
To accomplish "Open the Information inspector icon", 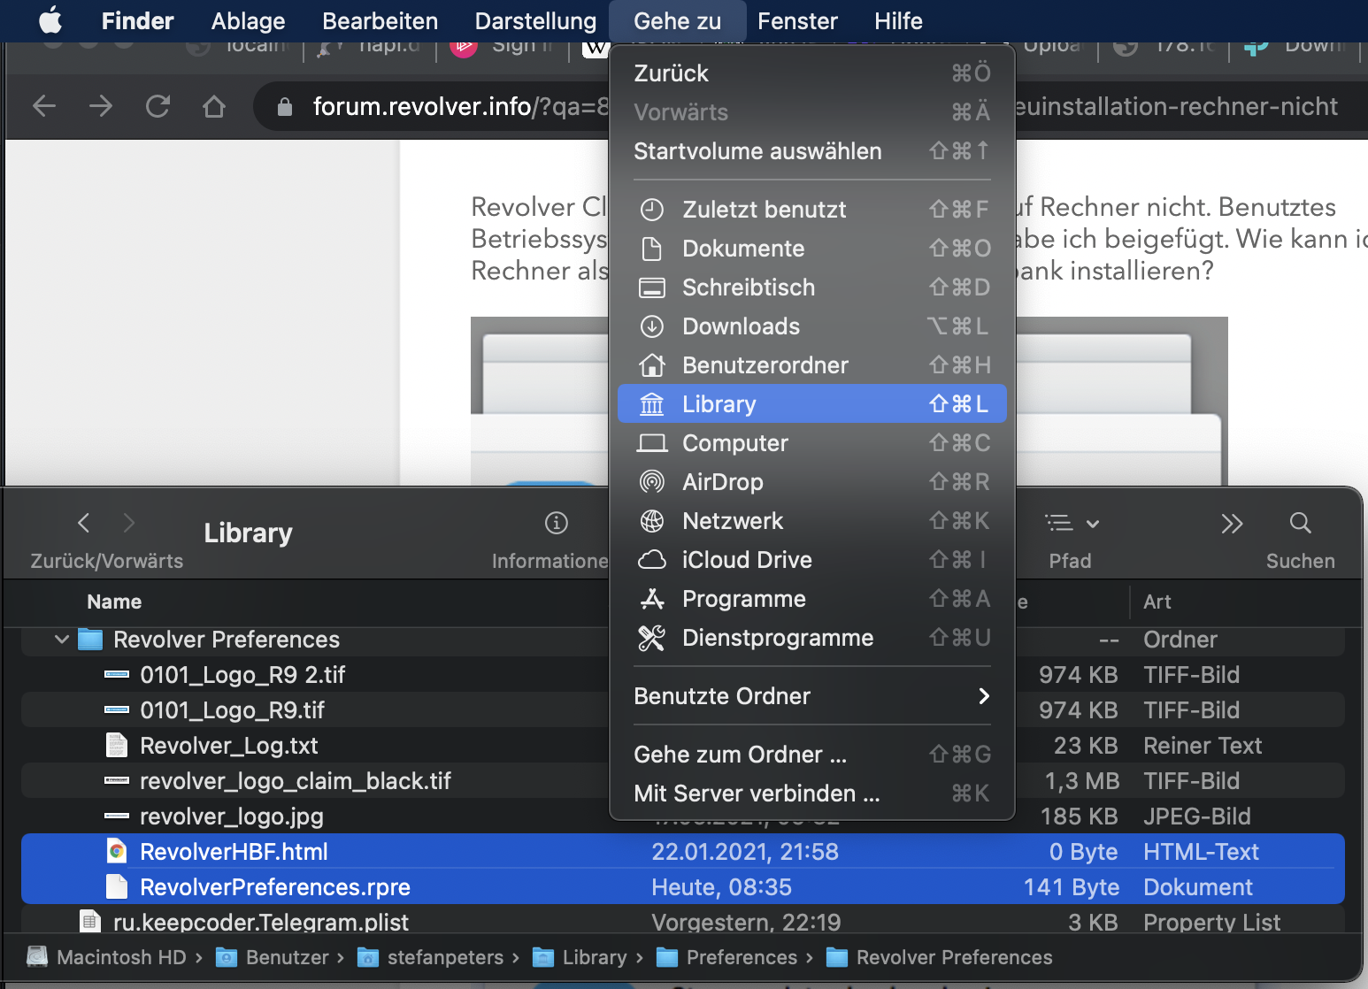I will pyautogui.click(x=556, y=523).
